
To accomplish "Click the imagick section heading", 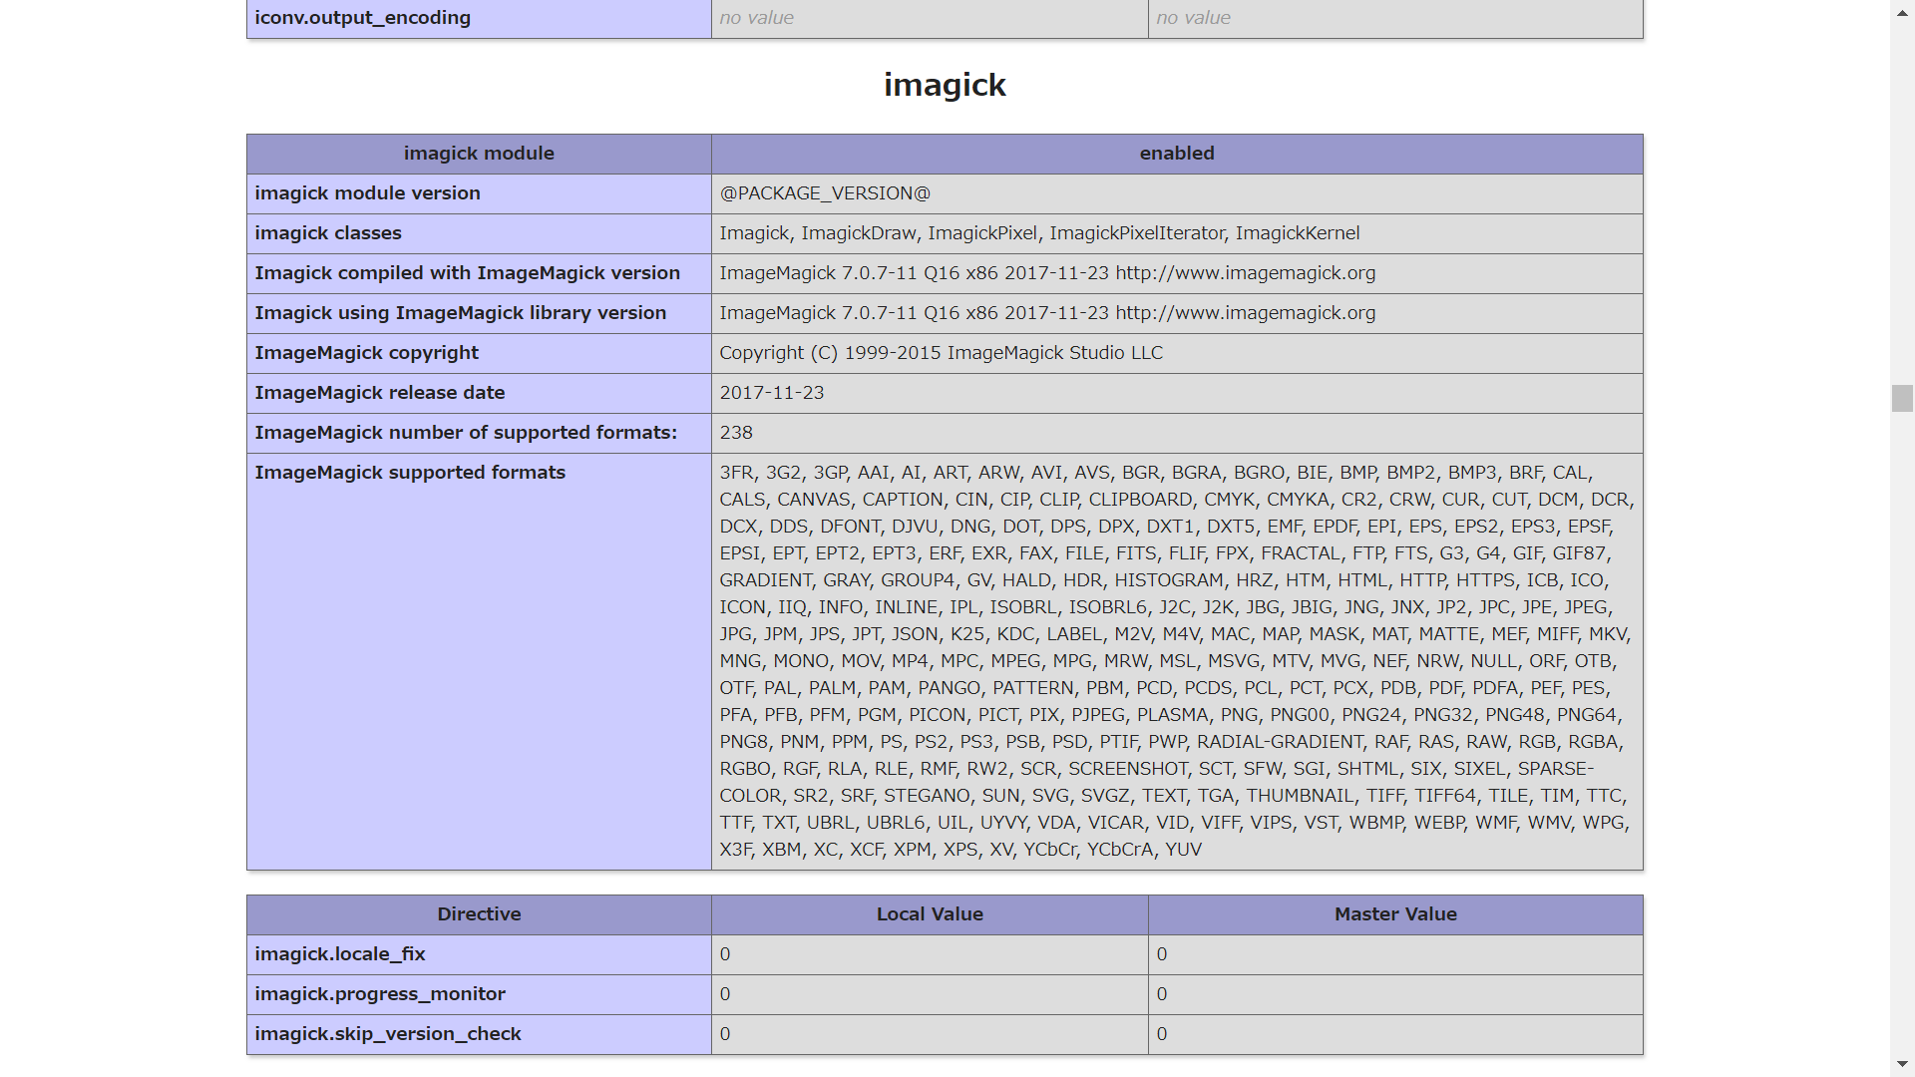I will pos(944,85).
